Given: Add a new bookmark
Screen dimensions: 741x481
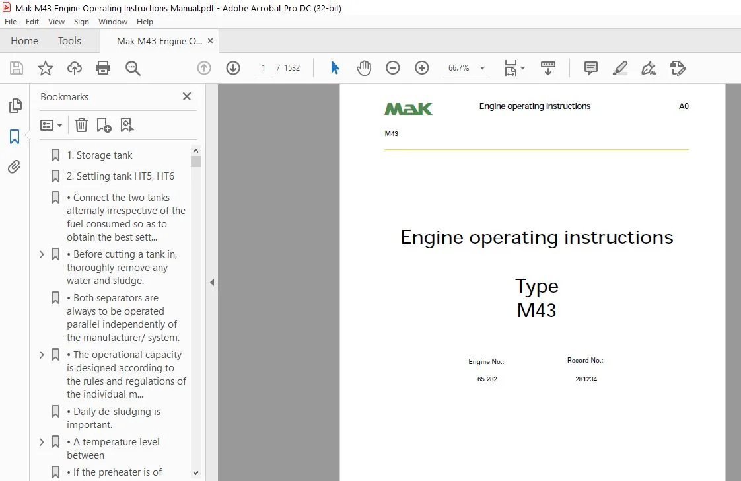Looking at the screenshot, I should tap(104, 125).
